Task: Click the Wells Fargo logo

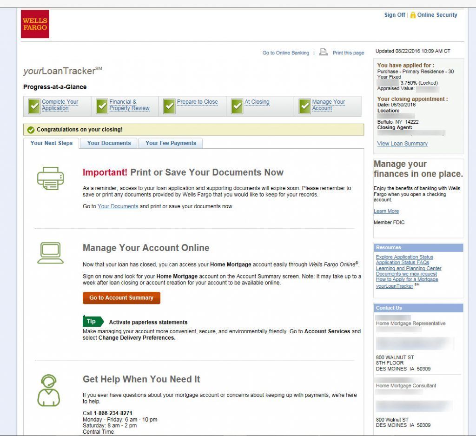Action: tap(35, 24)
